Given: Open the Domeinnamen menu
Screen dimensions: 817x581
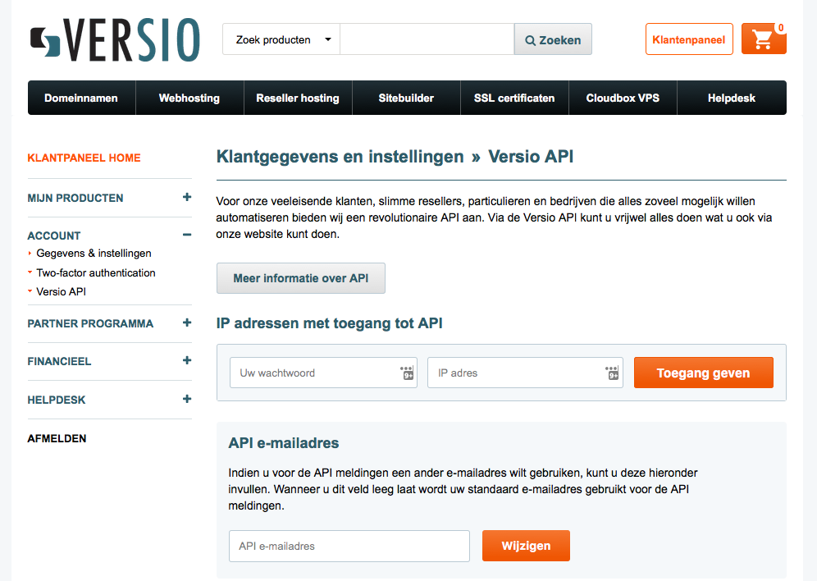Looking at the screenshot, I should pyautogui.click(x=81, y=98).
